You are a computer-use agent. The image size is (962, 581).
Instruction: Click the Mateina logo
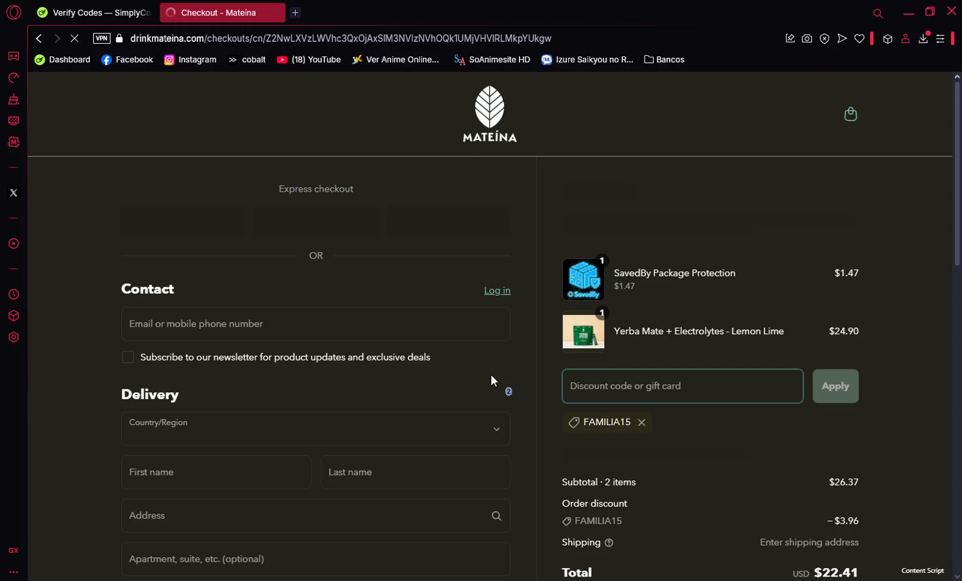coord(490,114)
